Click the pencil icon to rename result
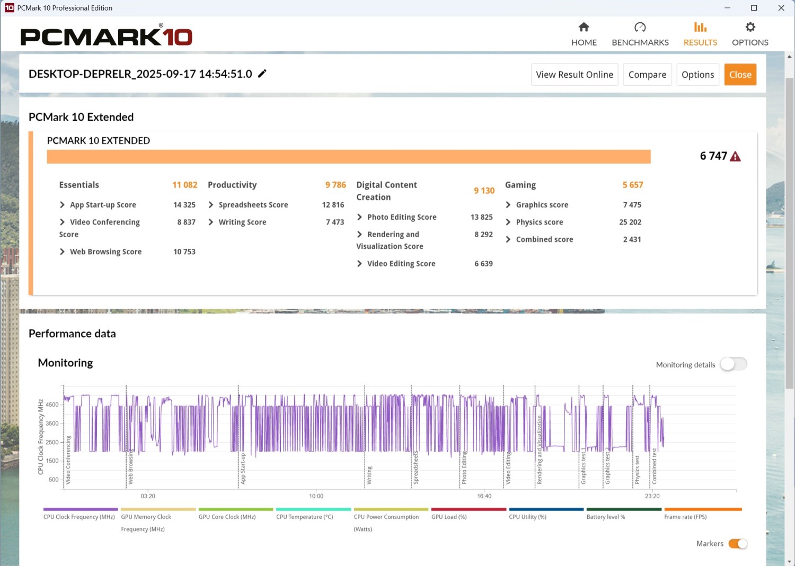Screen dimensions: 795x566 coord(262,74)
